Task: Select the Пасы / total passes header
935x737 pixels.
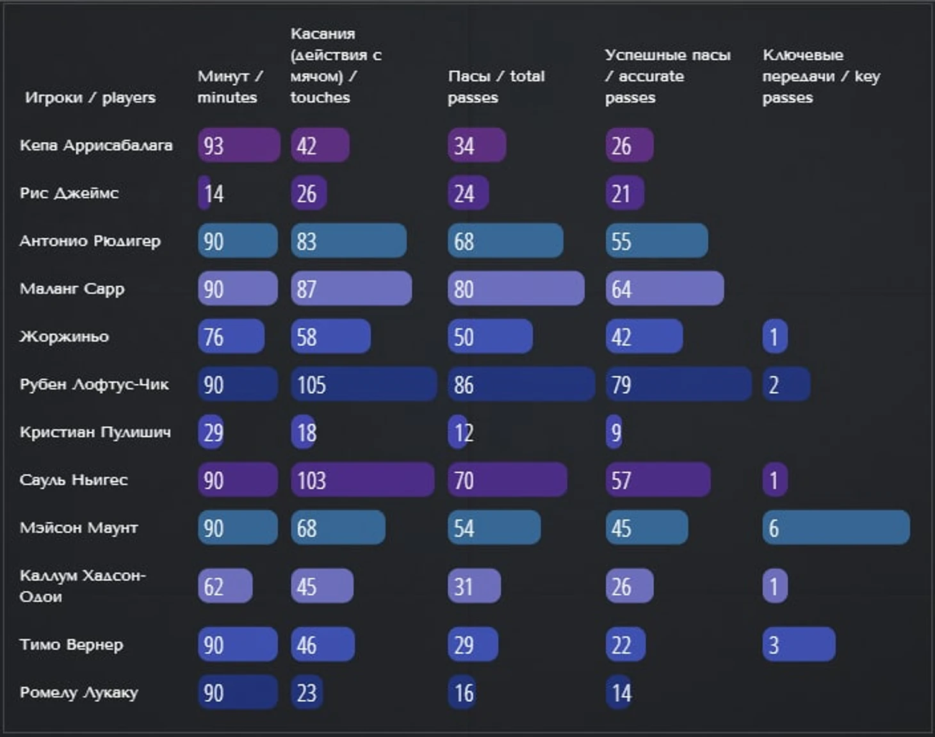Action: [496, 86]
